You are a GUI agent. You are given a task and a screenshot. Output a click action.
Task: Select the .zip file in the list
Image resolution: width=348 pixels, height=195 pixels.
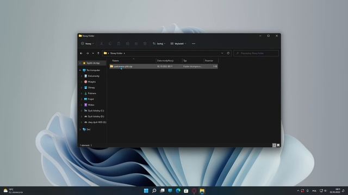(164, 66)
